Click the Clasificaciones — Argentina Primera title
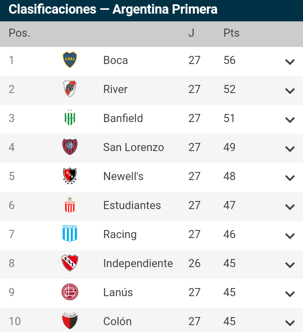This screenshot has width=303, height=332. click(113, 9)
